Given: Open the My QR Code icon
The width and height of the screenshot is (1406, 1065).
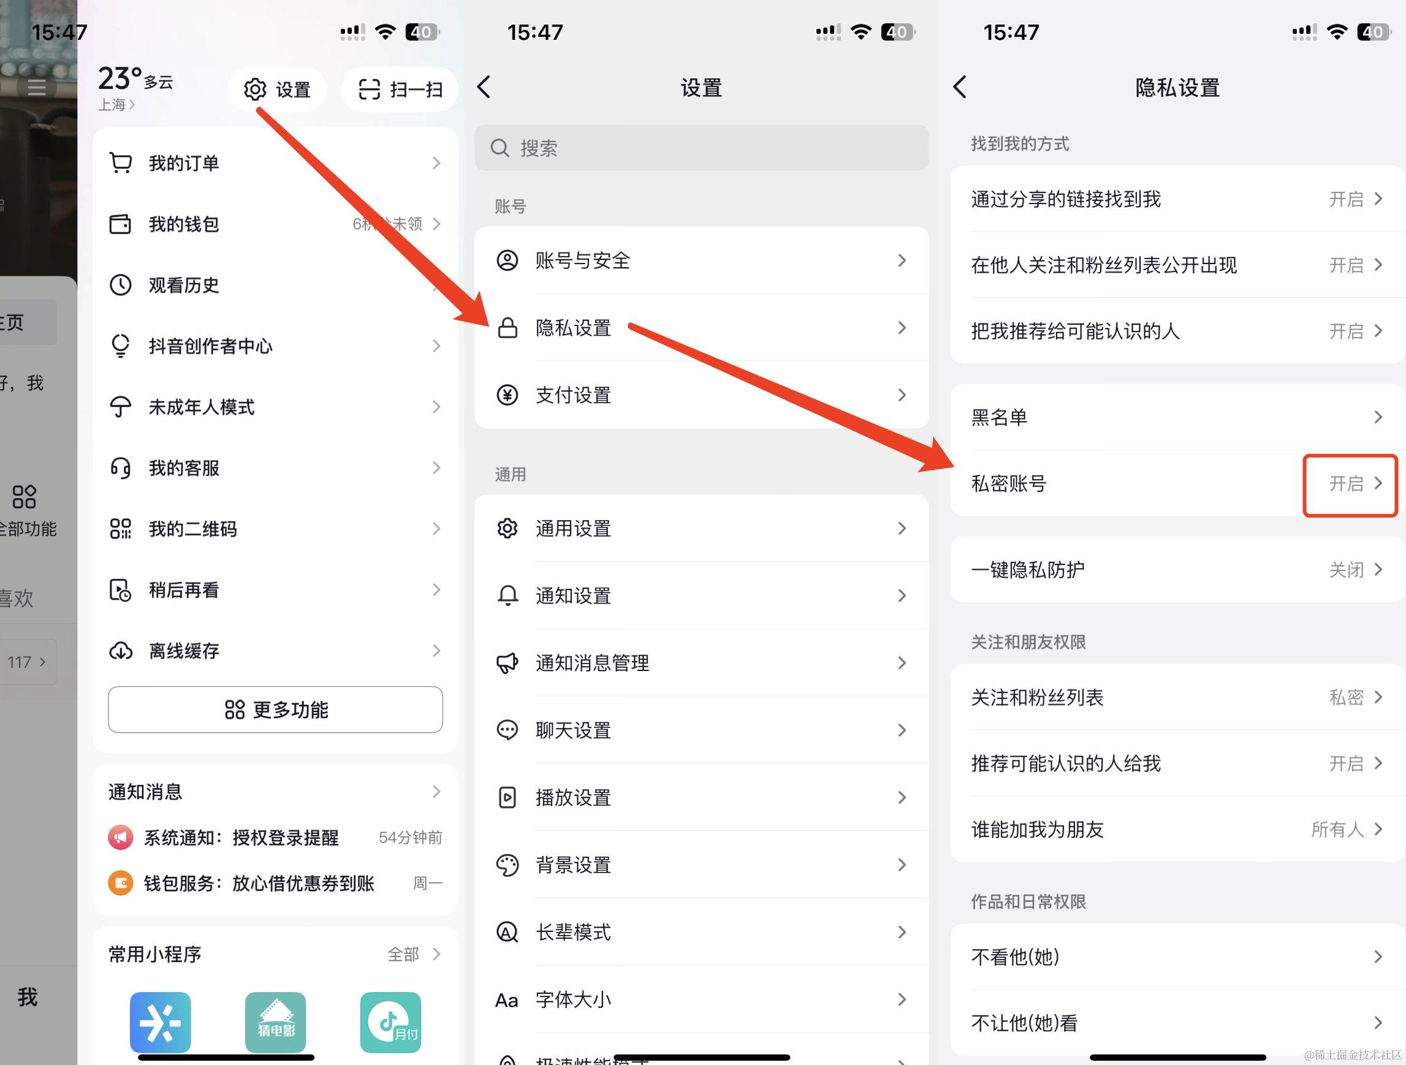Looking at the screenshot, I should coord(121,529).
